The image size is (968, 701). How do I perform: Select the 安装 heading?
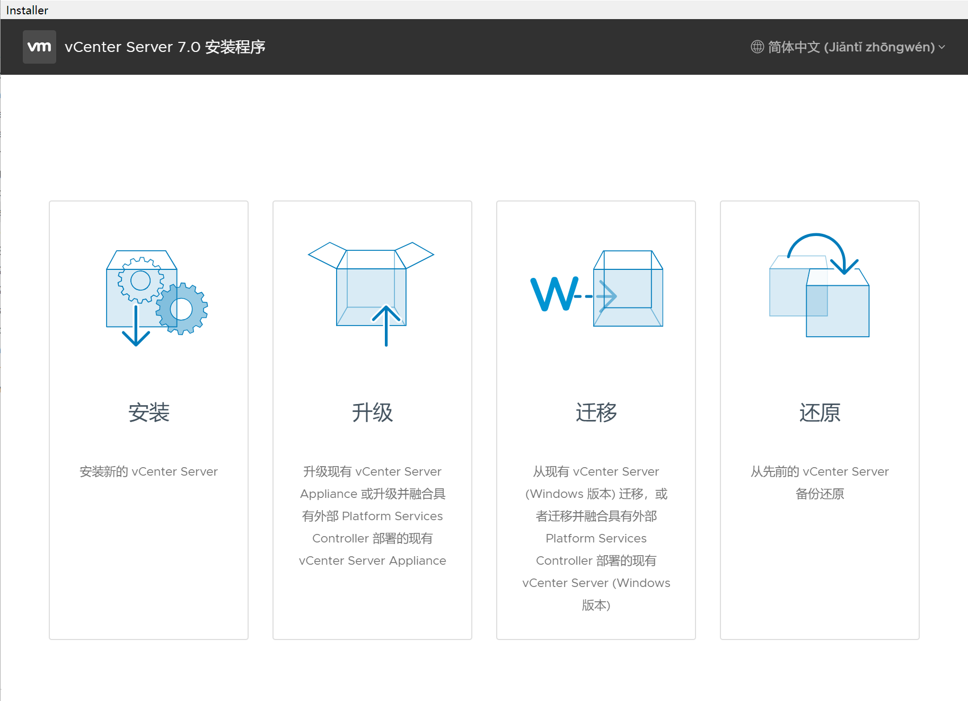pyautogui.click(x=149, y=412)
